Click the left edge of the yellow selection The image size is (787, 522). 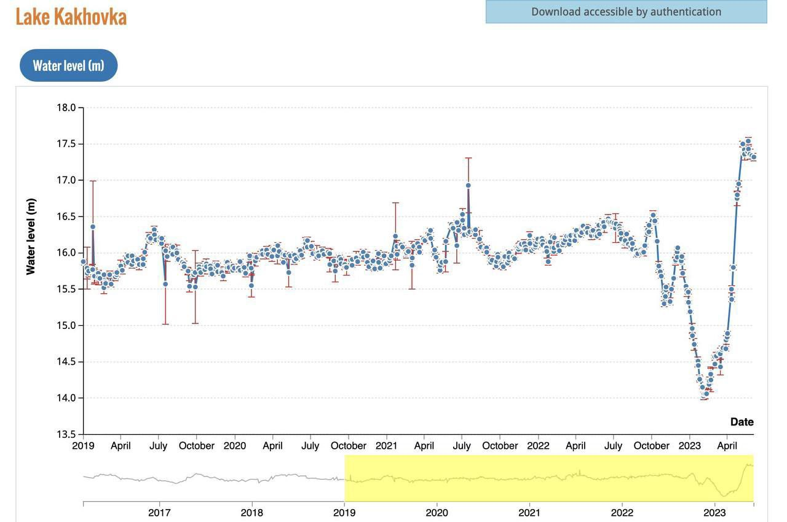coord(345,478)
